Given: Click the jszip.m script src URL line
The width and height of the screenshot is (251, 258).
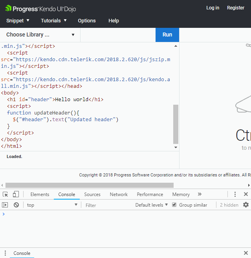Looking at the screenshot, I should coord(86,59).
